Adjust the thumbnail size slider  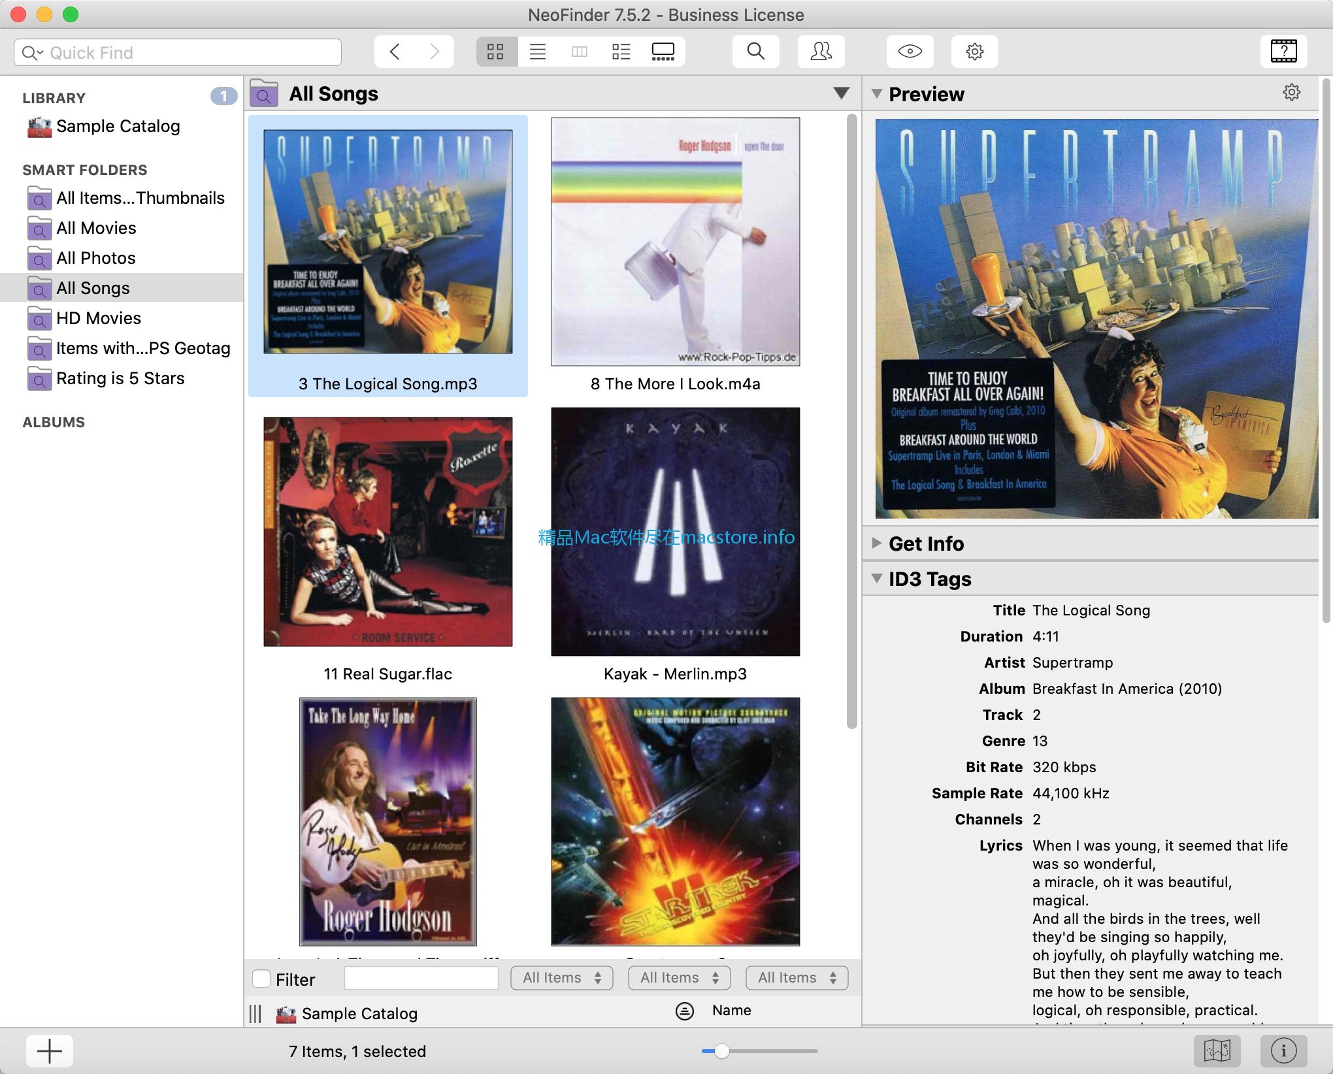pos(722,1051)
